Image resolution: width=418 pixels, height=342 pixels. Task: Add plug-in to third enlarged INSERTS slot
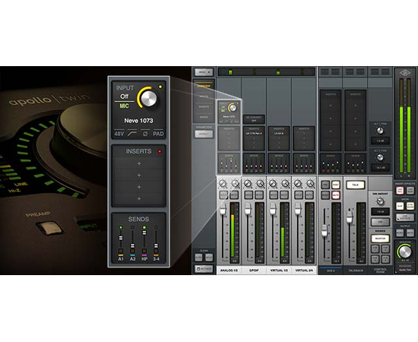coord(138,187)
